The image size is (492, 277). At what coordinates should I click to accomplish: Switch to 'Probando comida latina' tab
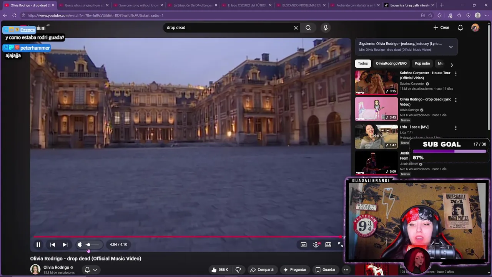(x=355, y=5)
